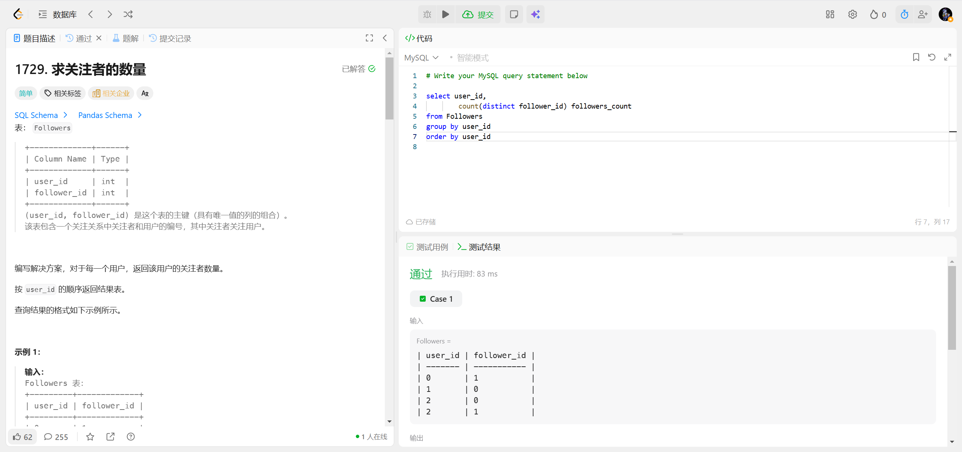962x452 pixels.
Task: Like the problem with thumbs up 62
Action: point(23,437)
